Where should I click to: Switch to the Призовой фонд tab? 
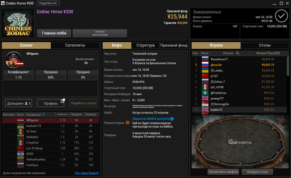click(x=174, y=45)
